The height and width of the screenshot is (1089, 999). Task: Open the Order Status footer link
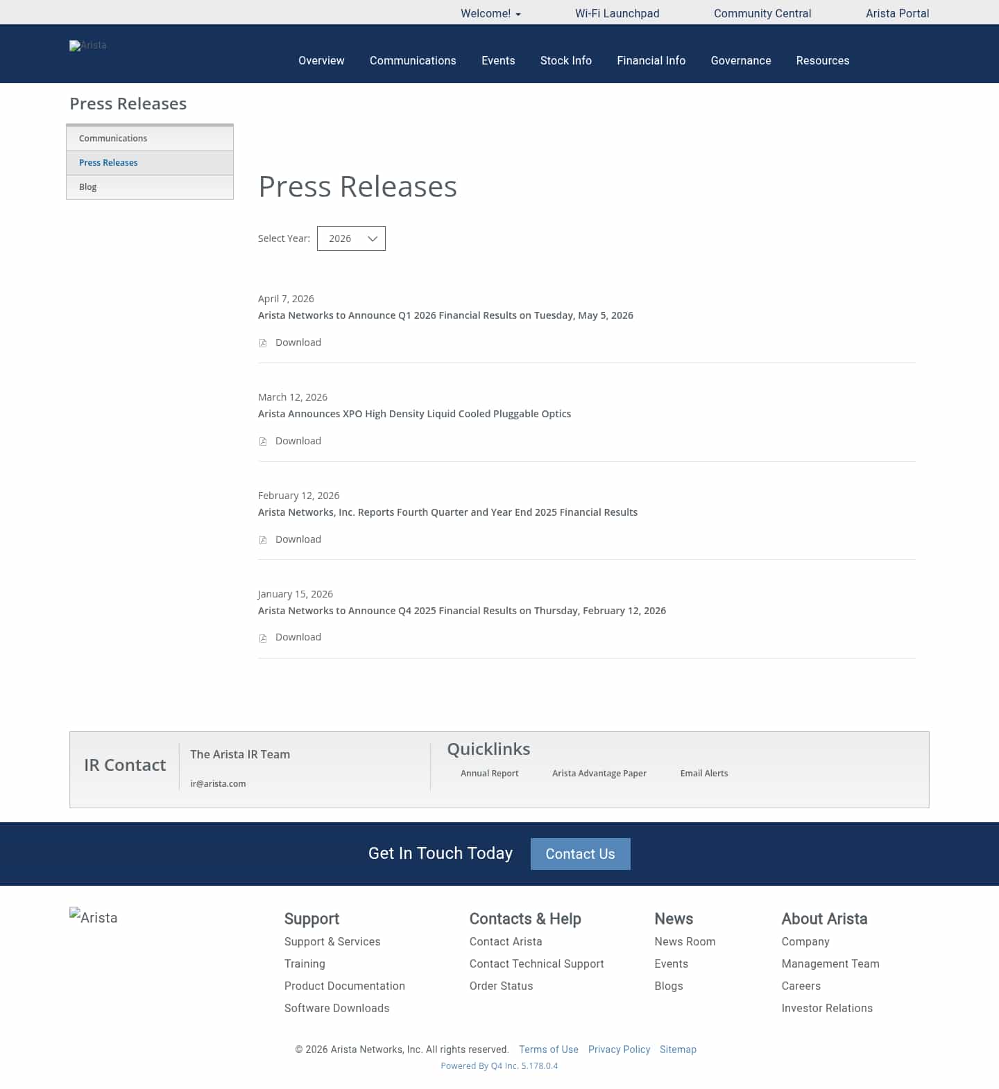click(501, 986)
